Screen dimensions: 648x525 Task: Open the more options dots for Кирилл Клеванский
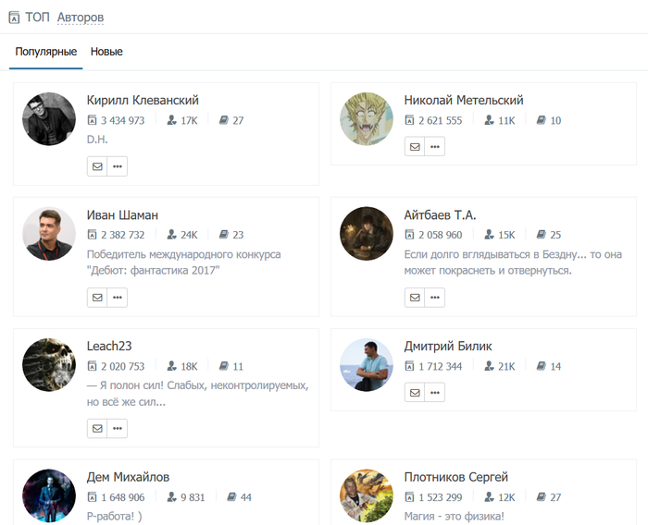click(x=118, y=166)
